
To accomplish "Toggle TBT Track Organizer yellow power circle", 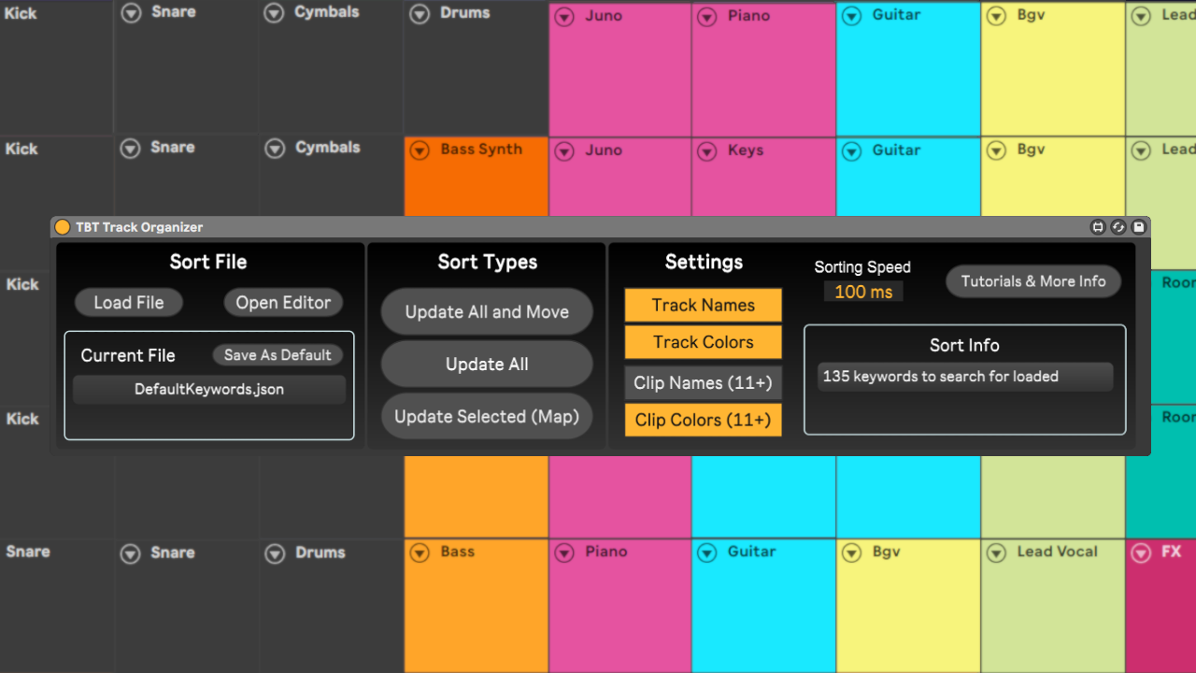I will click(x=63, y=227).
